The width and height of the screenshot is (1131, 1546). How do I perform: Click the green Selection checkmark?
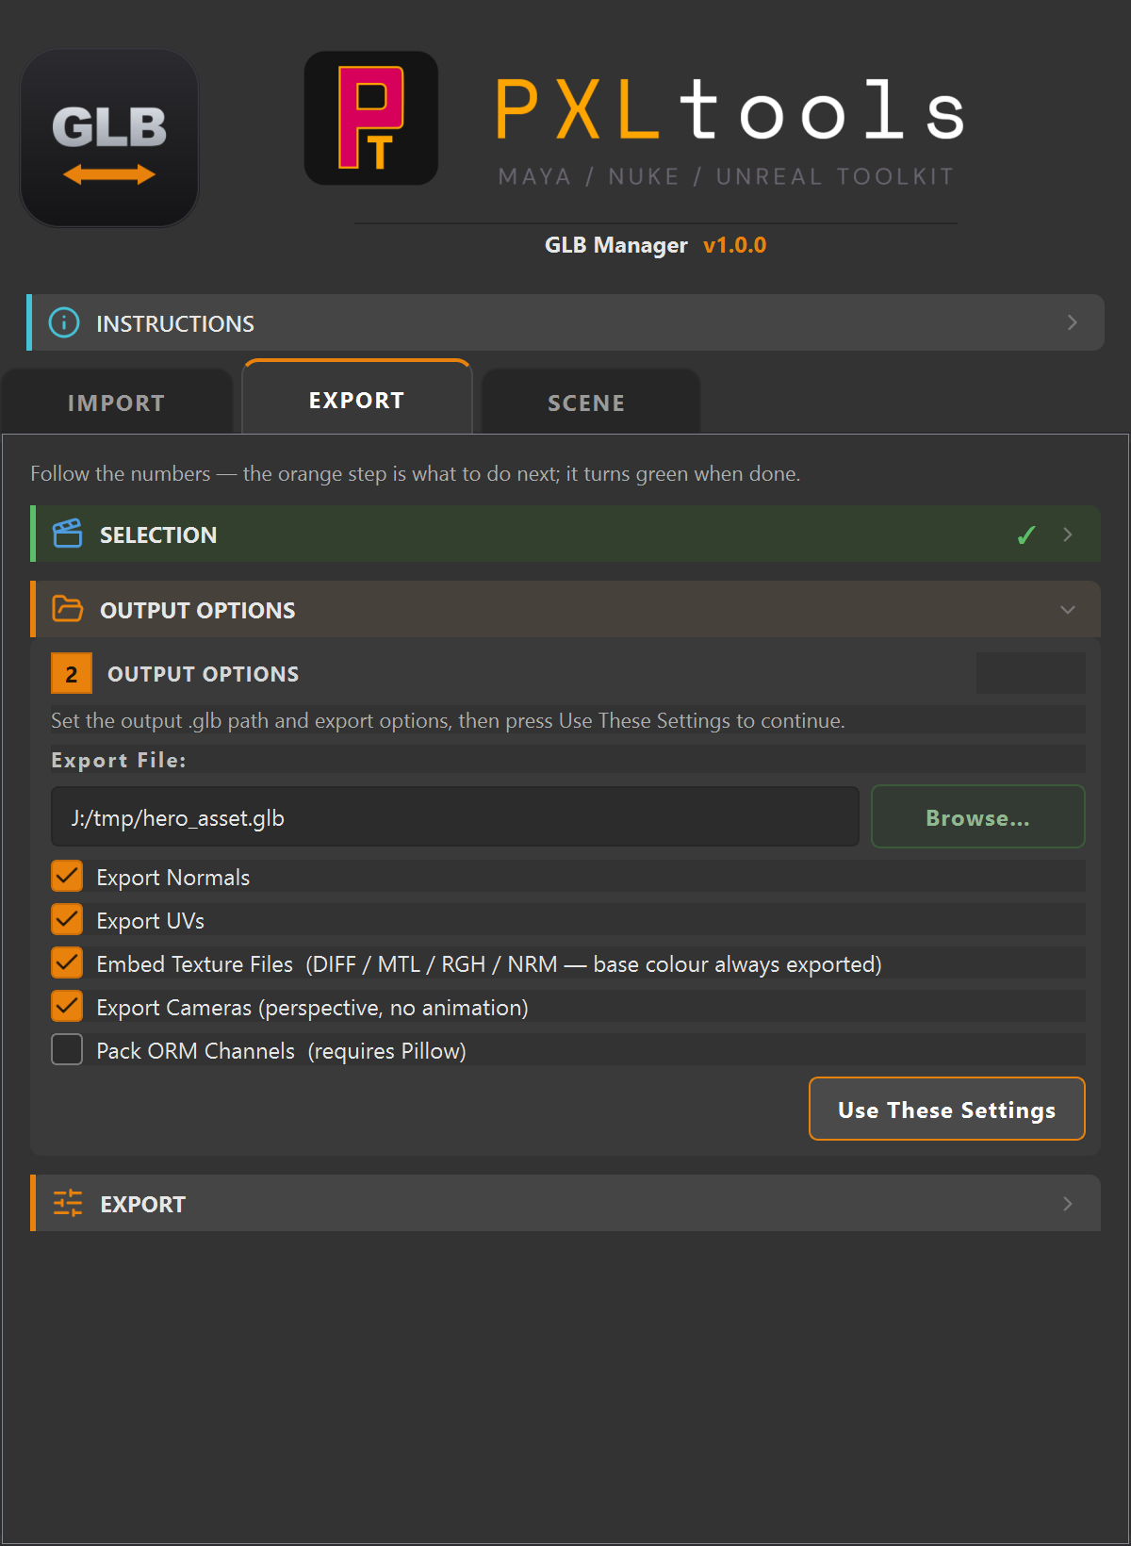(x=1026, y=535)
